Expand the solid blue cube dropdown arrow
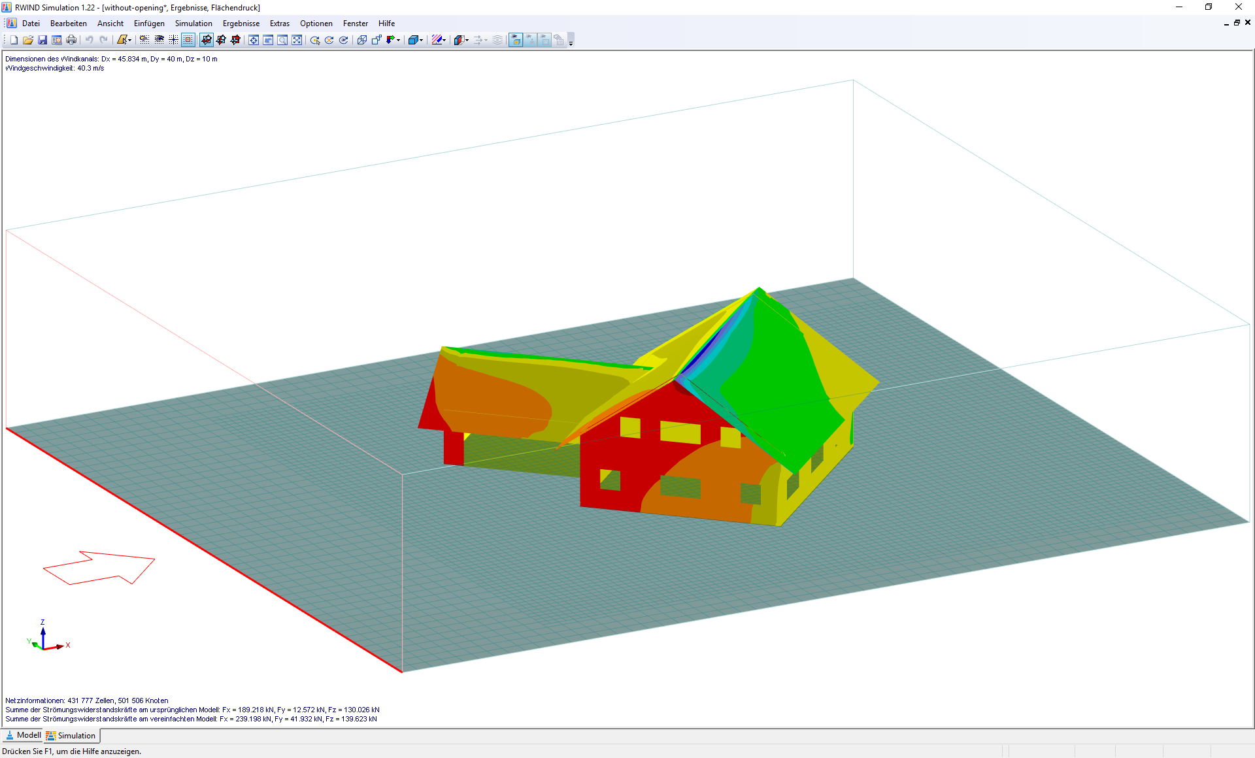The image size is (1255, 758). (x=422, y=40)
